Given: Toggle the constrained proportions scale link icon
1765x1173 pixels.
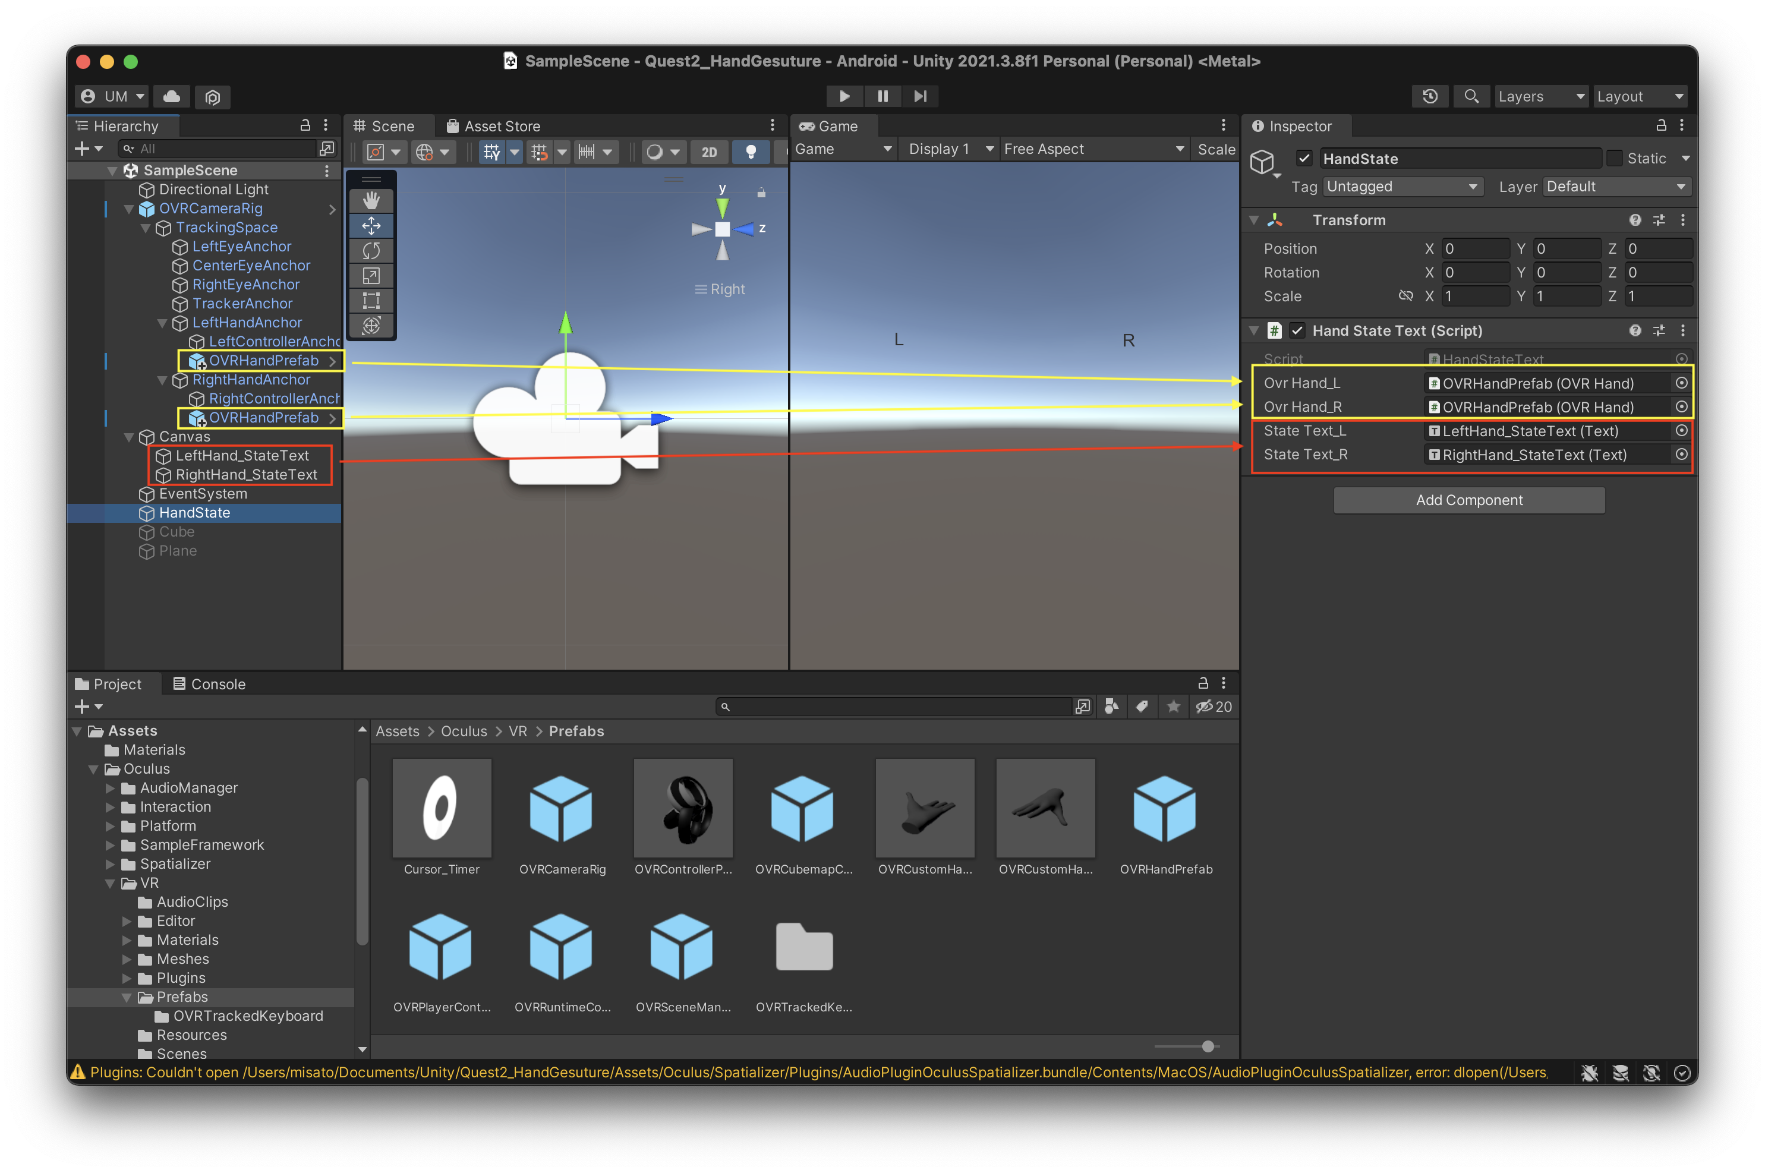Looking at the screenshot, I should 1405,297.
